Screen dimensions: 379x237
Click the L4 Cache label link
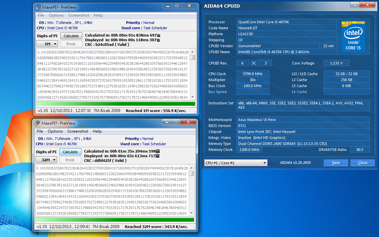click(x=299, y=92)
